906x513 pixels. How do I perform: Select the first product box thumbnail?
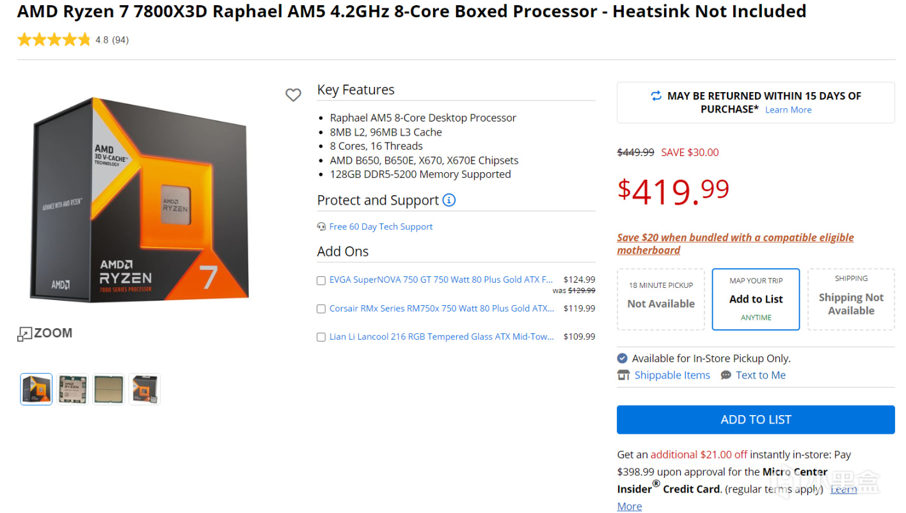click(36, 389)
